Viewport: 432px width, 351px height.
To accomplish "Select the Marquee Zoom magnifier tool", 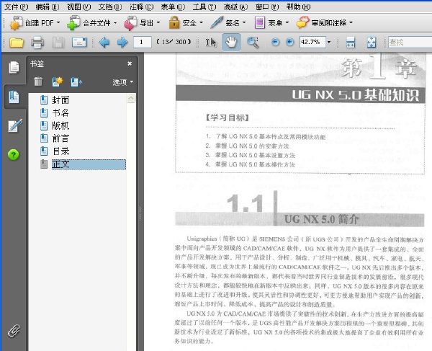I will [253, 43].
